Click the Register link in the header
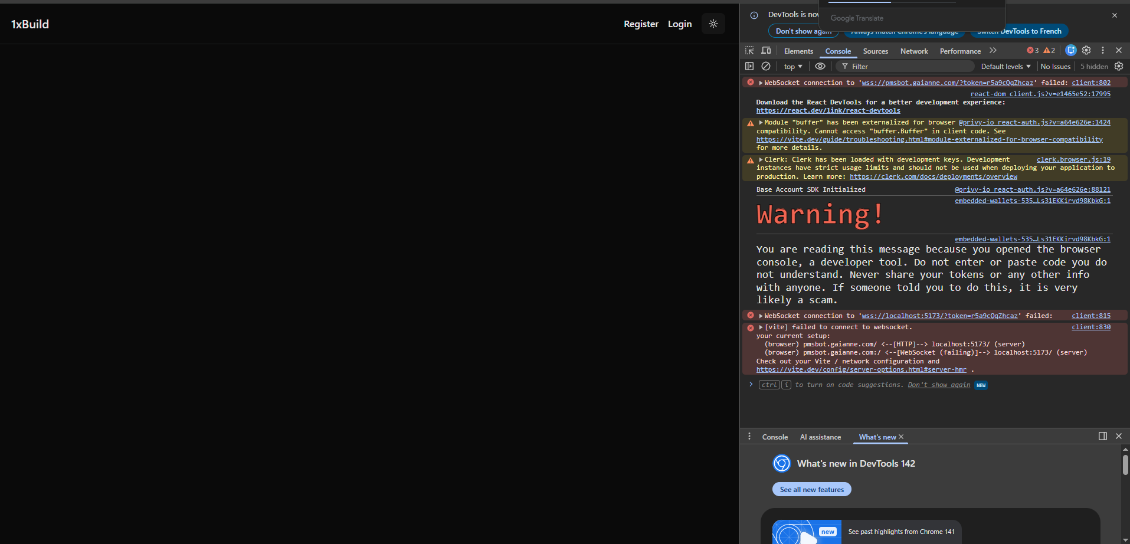This screenshot has height=544, width=1130. pyautogui.click(x=641, y=24)
